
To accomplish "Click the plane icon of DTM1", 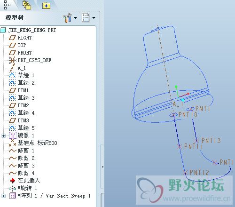I will [x=12, y=90].
